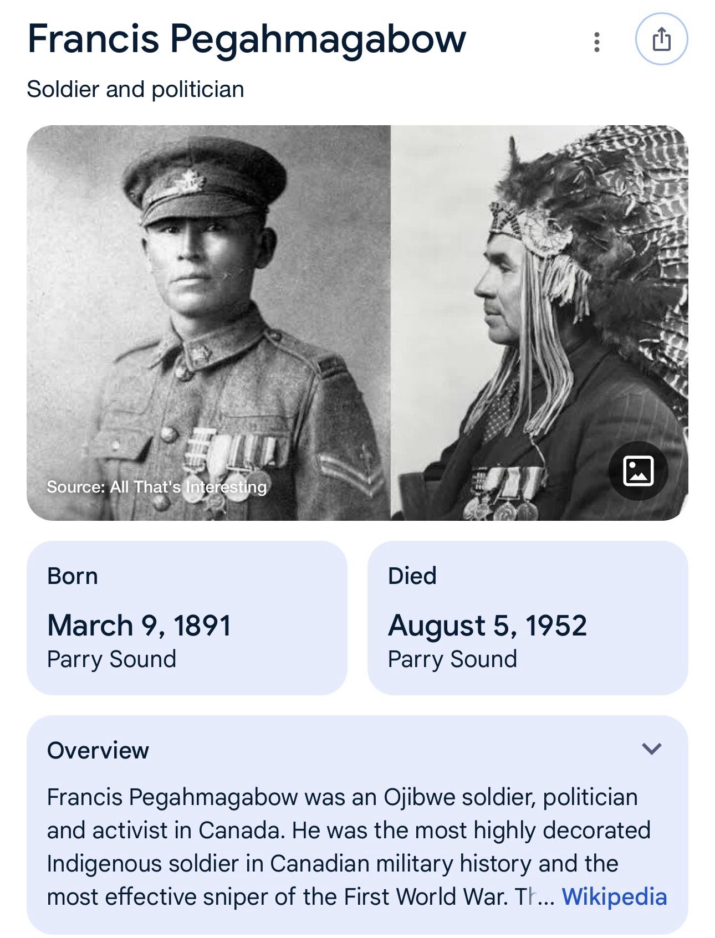715x938 pixels.
Task: Tap the 'Born' label
Action: click(73, 576)
